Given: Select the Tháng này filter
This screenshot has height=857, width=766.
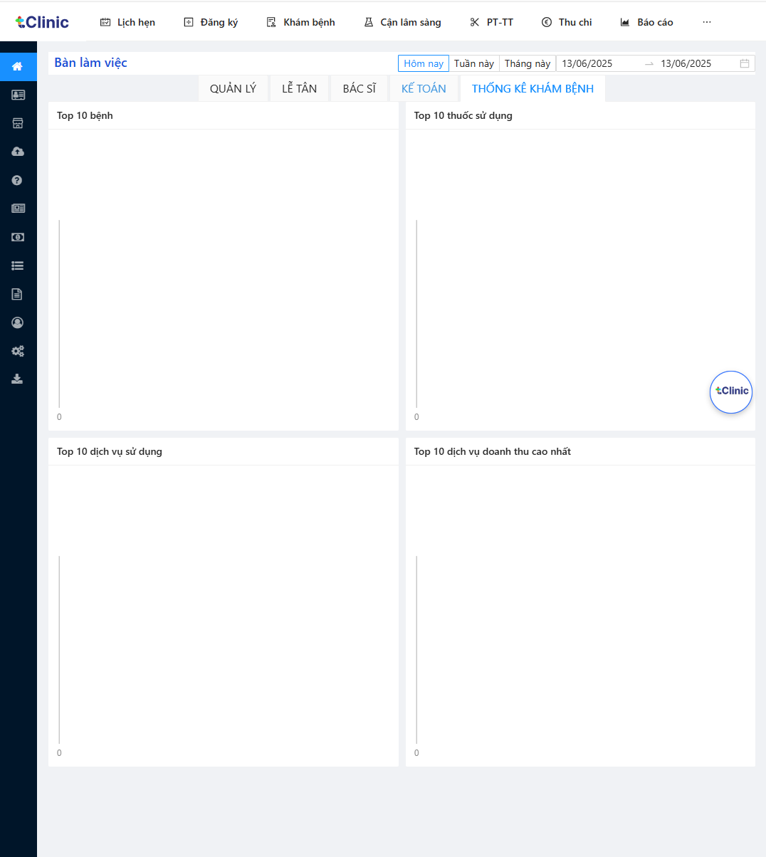Looking at the screenshot, I should 528,63.
